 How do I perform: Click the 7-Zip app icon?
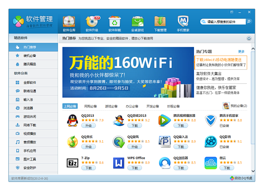72,163
